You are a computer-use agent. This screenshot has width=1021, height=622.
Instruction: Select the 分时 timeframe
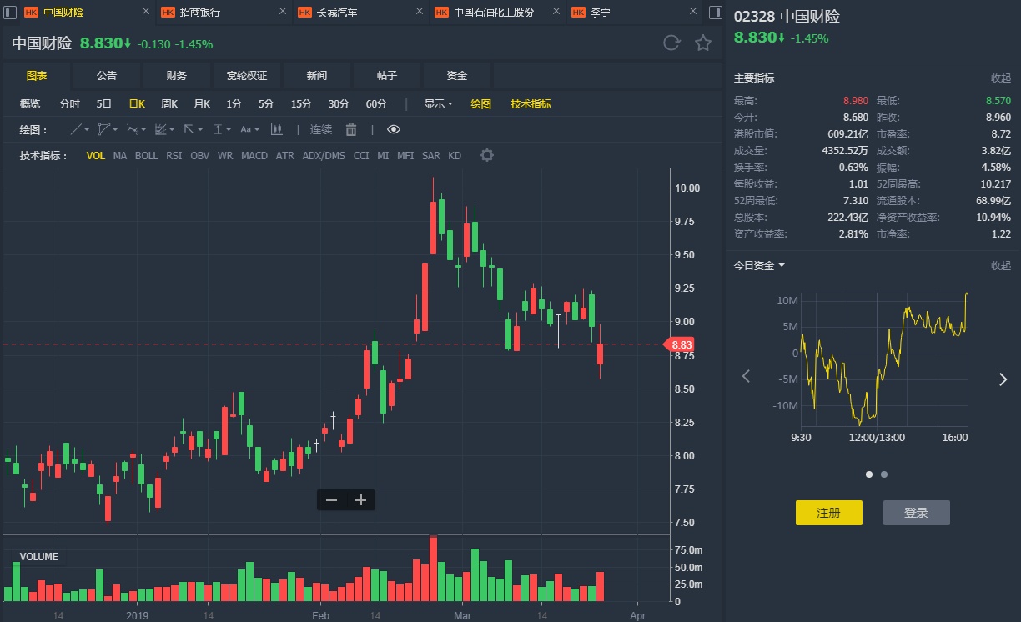(70, 104)
